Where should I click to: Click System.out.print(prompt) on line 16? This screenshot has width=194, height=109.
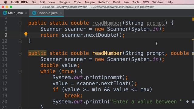pos(89,78)
